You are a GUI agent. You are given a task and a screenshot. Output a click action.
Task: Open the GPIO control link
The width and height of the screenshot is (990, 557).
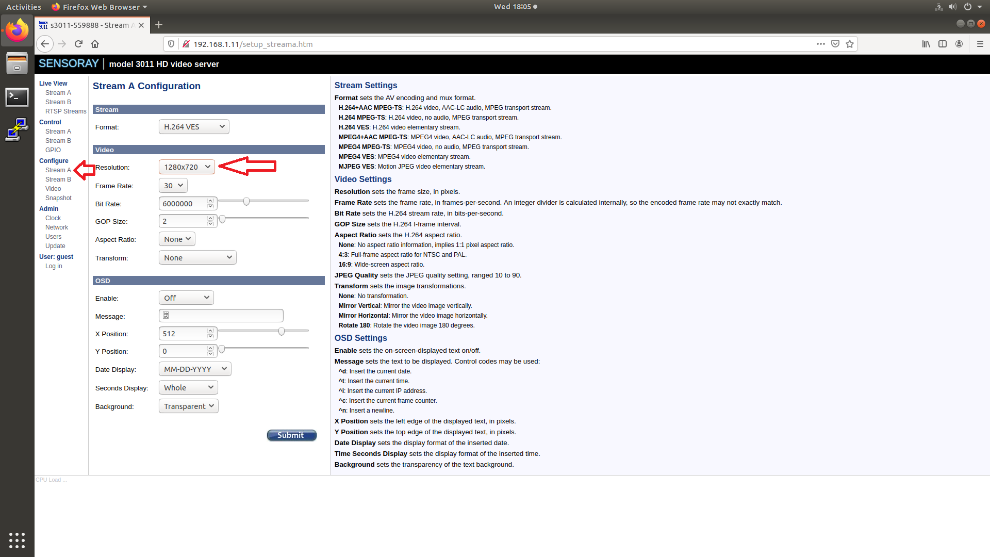pos(53,150)
